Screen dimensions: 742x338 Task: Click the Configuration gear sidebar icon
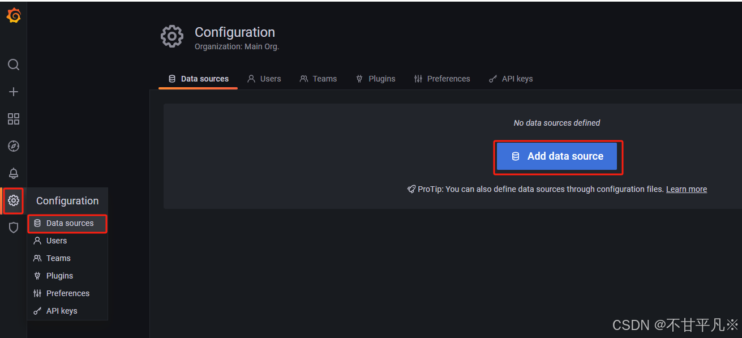coord(14,200)
